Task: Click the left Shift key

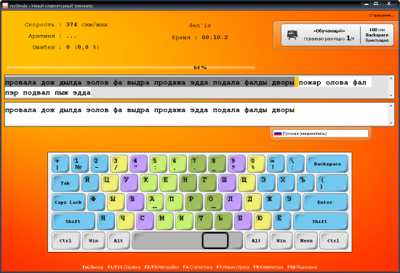Action: click(x=73, y=221)
